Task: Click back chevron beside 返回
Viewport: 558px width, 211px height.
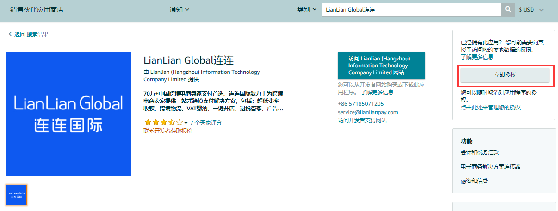Action: [10, 34]
